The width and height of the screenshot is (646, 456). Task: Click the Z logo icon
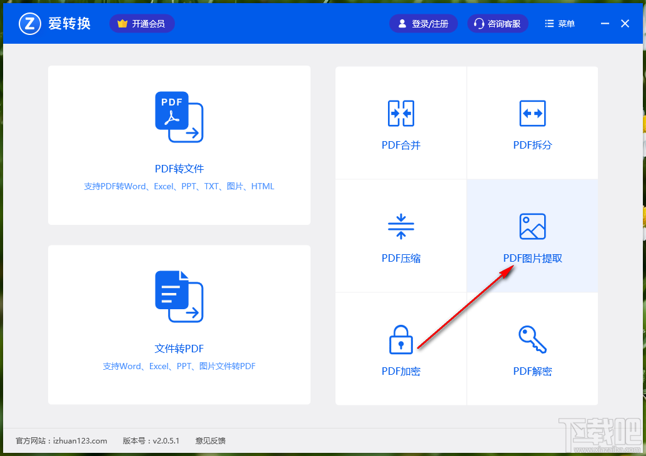tap(29, 23)
